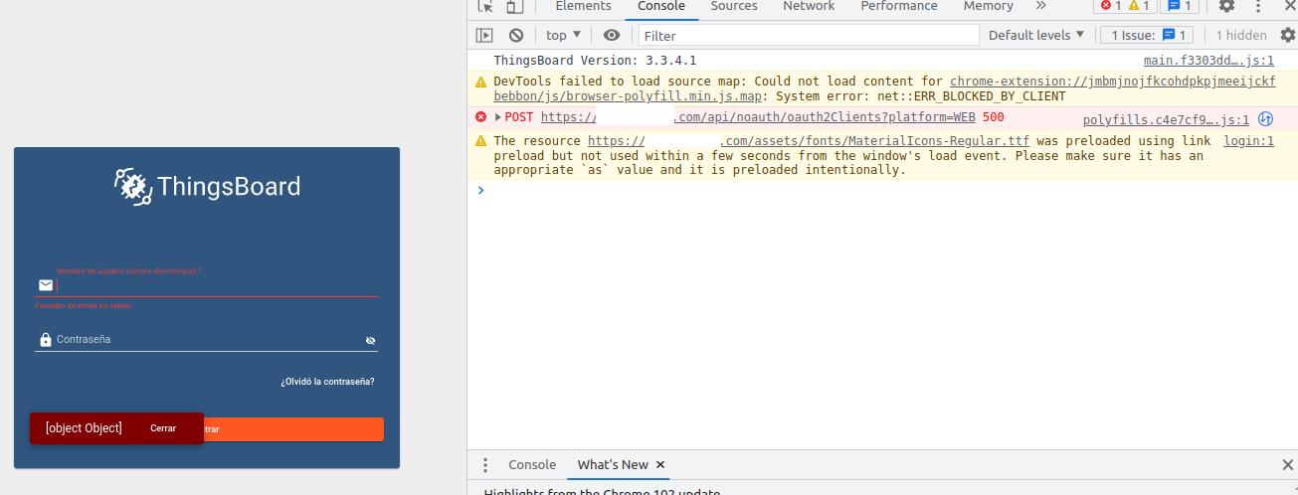Open the Default levels dropdown
1298x495 pixels.
point(1036,35)
